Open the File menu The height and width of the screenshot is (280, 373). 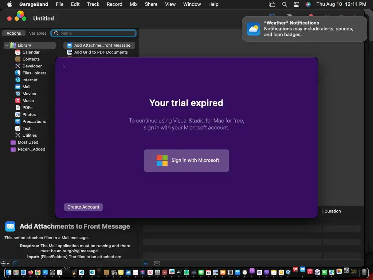click(x=59, y=4)
